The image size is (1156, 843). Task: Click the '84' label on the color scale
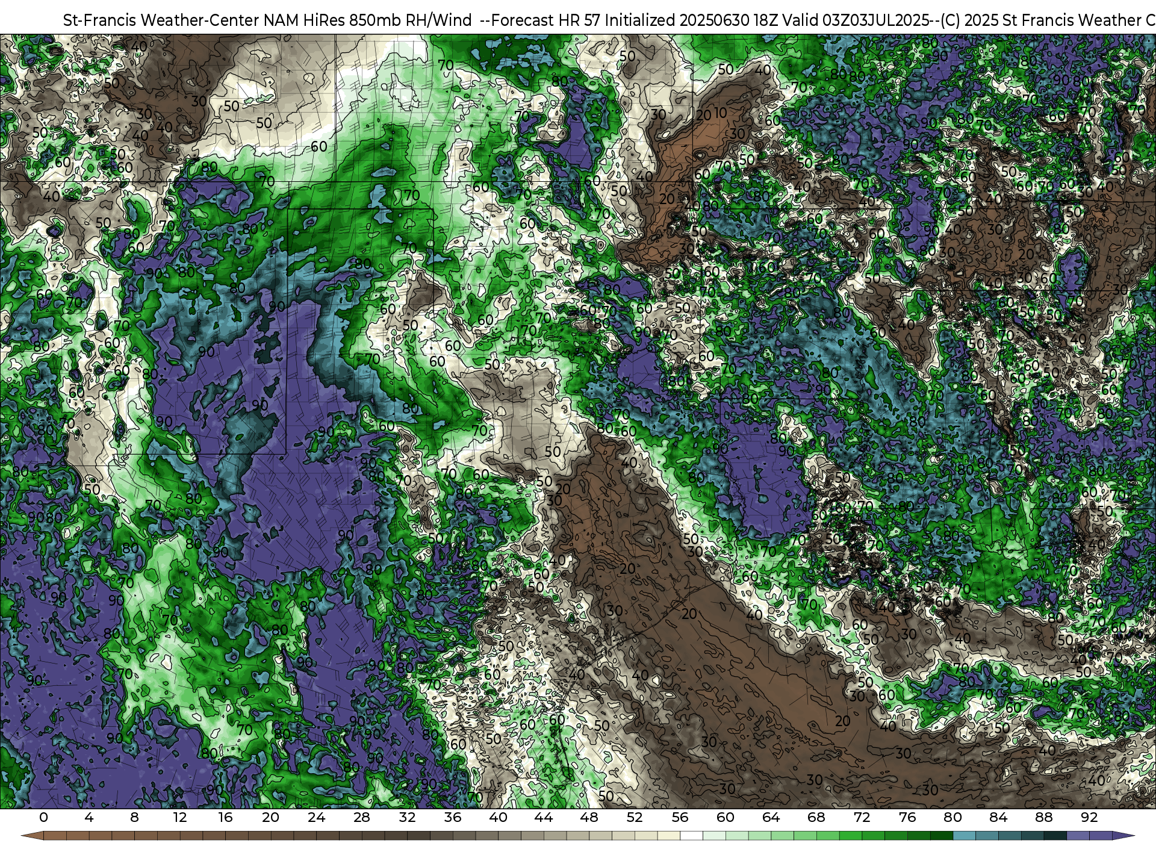998,817
